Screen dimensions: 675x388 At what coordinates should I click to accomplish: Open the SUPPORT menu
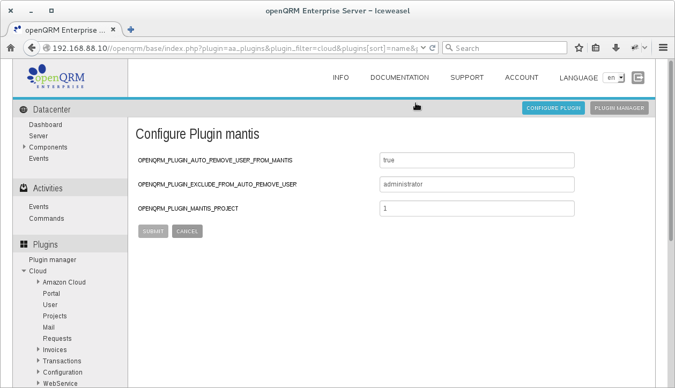tap(467, 78)
